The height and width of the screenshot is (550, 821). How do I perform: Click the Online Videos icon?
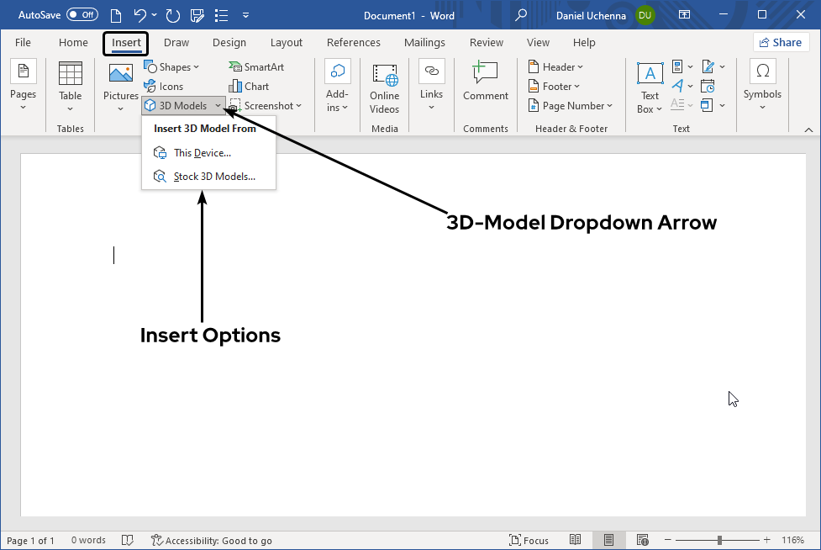click(x=385, y=76)
